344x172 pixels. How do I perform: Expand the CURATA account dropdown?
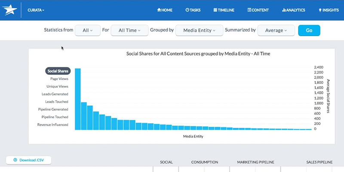(36, 10)
